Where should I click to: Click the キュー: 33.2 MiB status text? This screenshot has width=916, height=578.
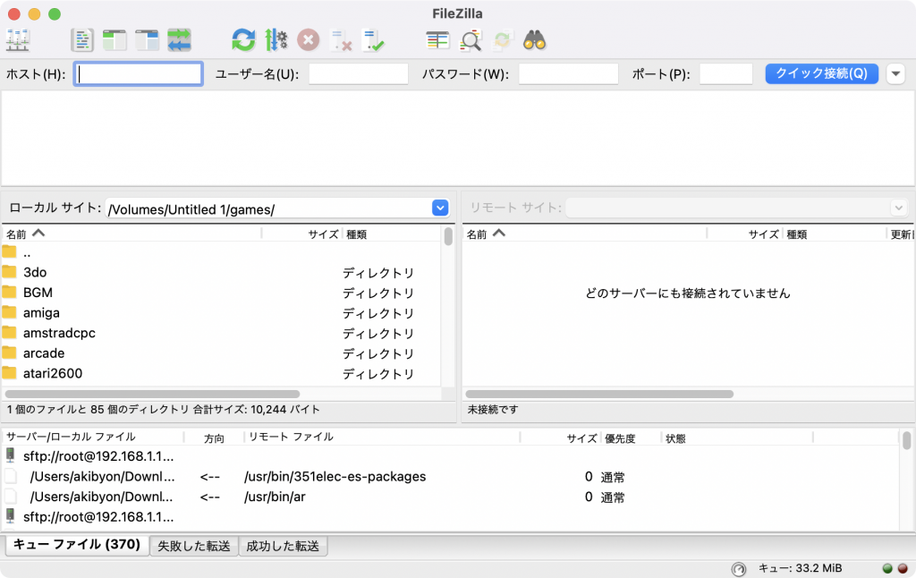coord(801,568)
